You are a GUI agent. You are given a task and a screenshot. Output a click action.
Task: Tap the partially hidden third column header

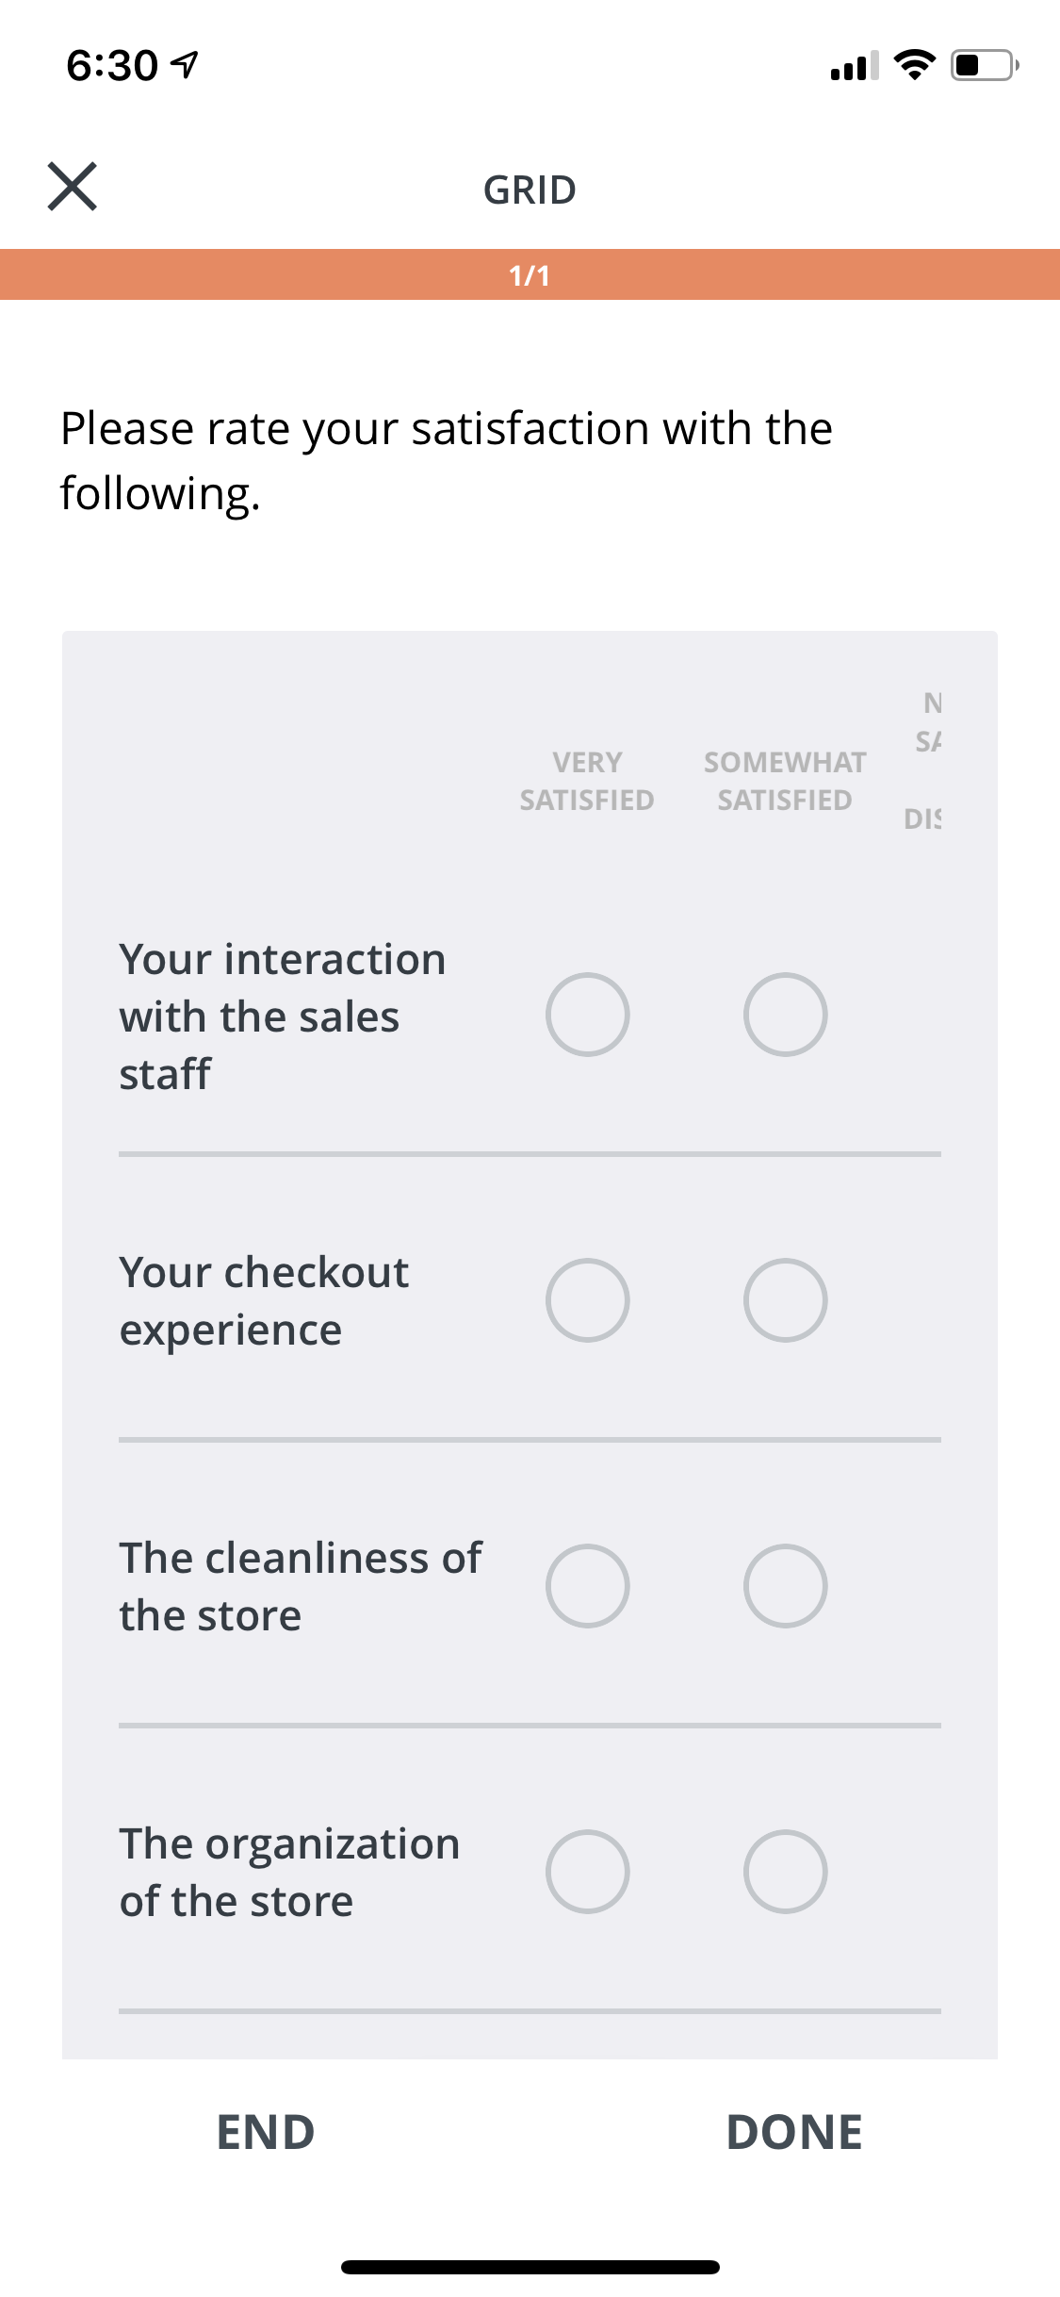[x=926, y=760]
